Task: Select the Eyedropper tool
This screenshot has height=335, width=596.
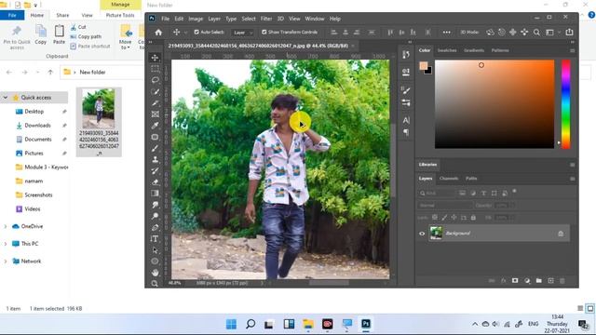Action: 156,126
